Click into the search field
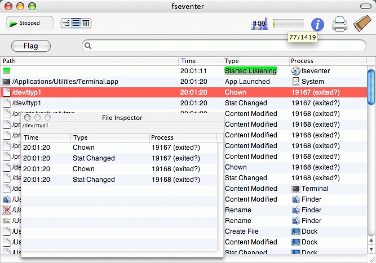 pos(225,46)
